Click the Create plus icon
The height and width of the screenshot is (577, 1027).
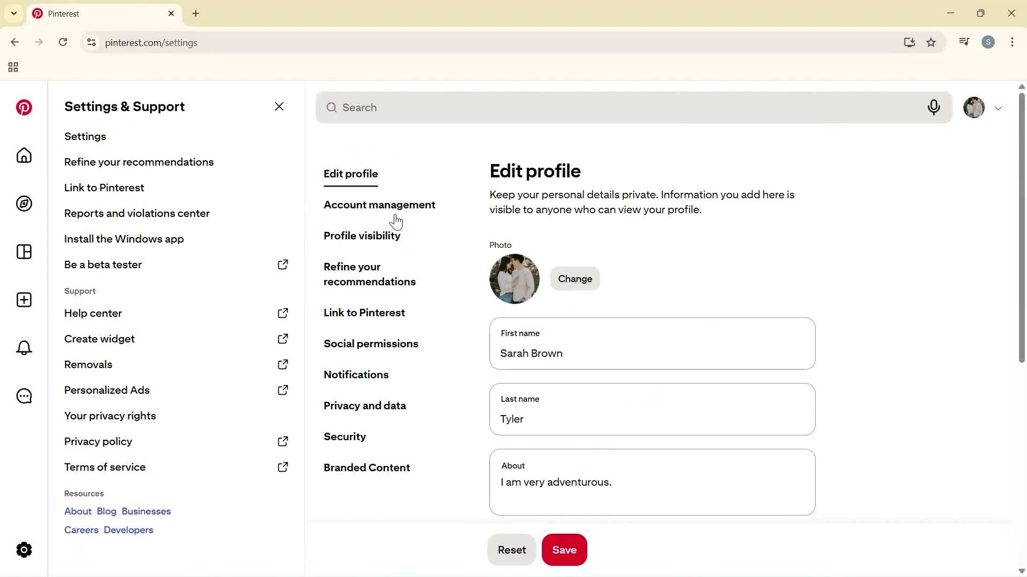click(24, 300)
